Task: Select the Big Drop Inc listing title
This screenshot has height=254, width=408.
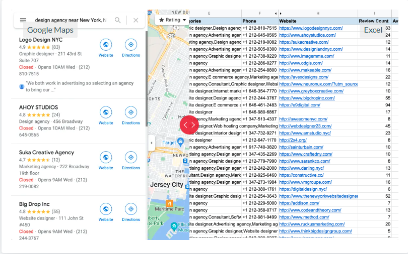Action: click(34, 204)
